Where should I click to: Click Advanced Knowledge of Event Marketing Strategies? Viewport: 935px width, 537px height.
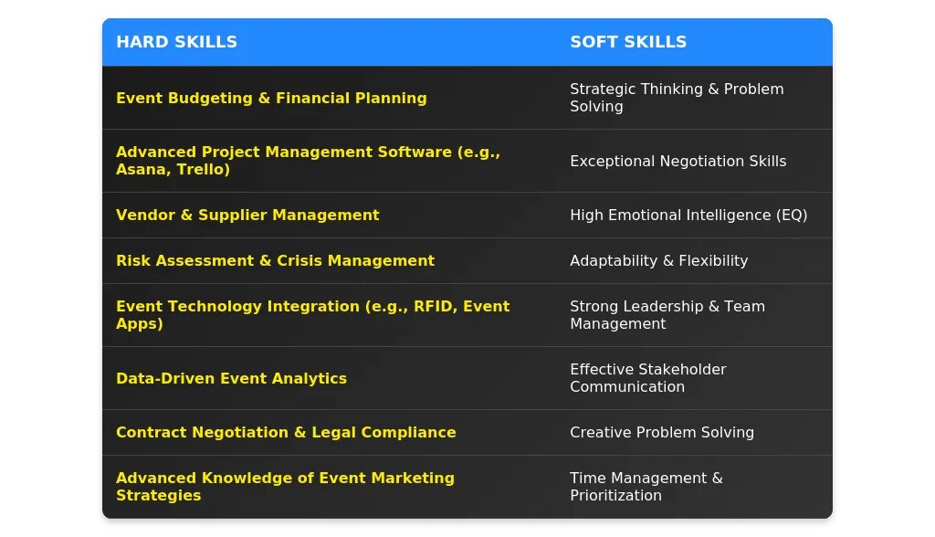pyautogui.click(x=285, y=486)
